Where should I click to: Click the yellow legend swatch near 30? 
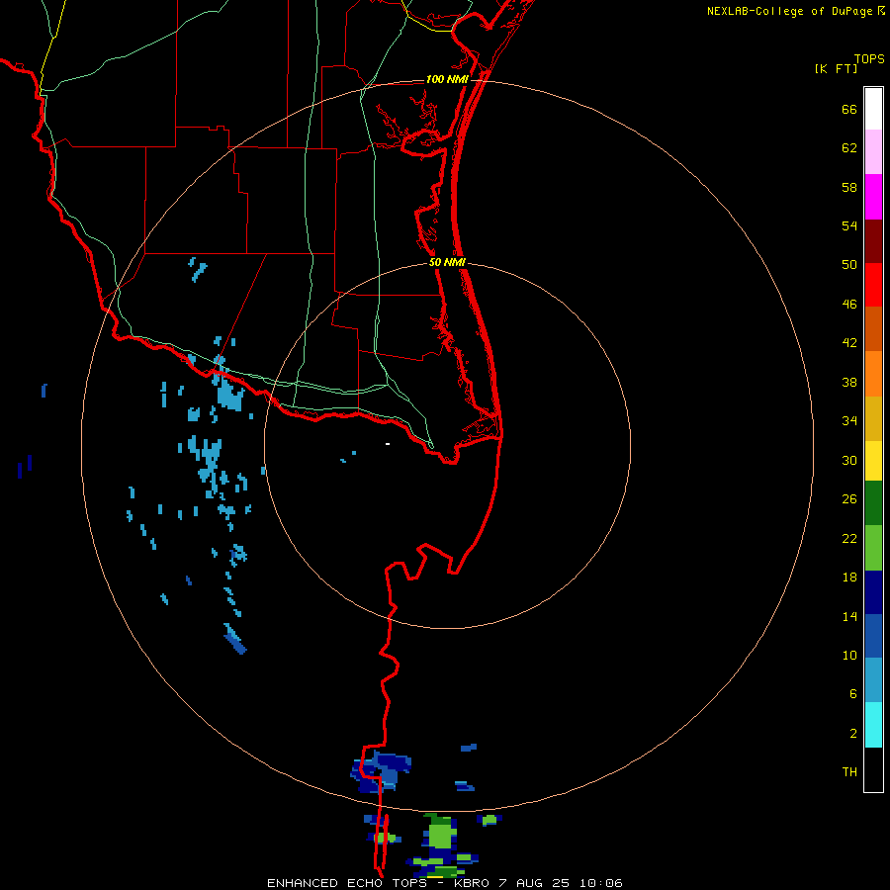(x=873, y=461)
